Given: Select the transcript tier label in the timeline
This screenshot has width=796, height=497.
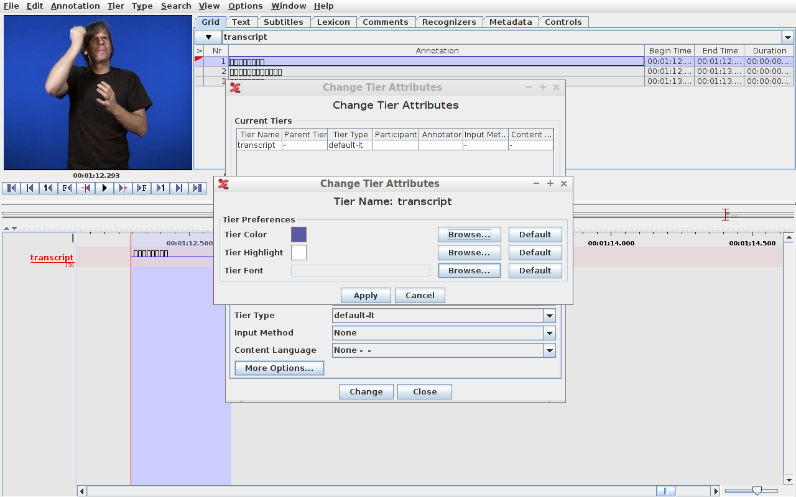Looking at the screenshot, I should coord(52,258).
